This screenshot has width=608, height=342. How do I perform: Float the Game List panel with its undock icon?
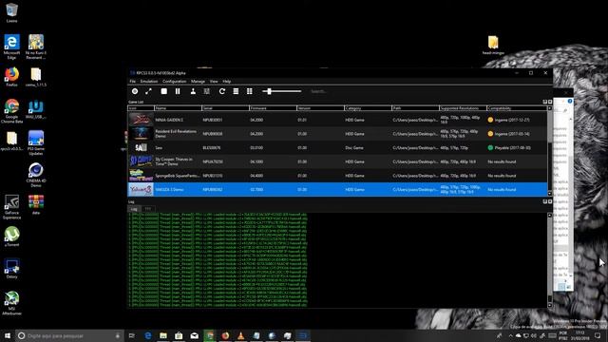pos(544,102)
